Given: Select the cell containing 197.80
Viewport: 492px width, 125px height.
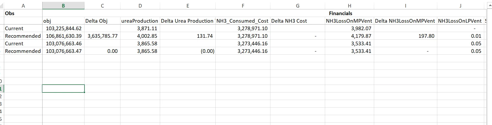Looking at the screenshot, I should (405, 36).
